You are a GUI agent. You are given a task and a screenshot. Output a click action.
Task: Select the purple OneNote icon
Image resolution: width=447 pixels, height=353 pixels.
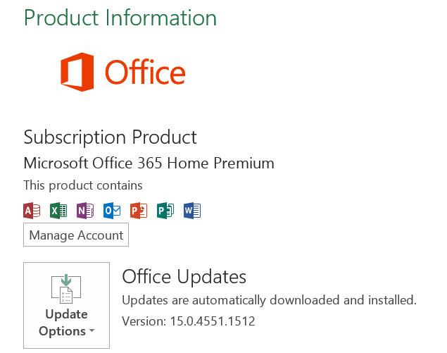85,211
